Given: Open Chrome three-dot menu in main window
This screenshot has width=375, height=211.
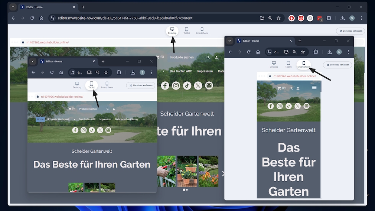Looking at the screenshot, I should pyautogui.click(x=361, y=18).
